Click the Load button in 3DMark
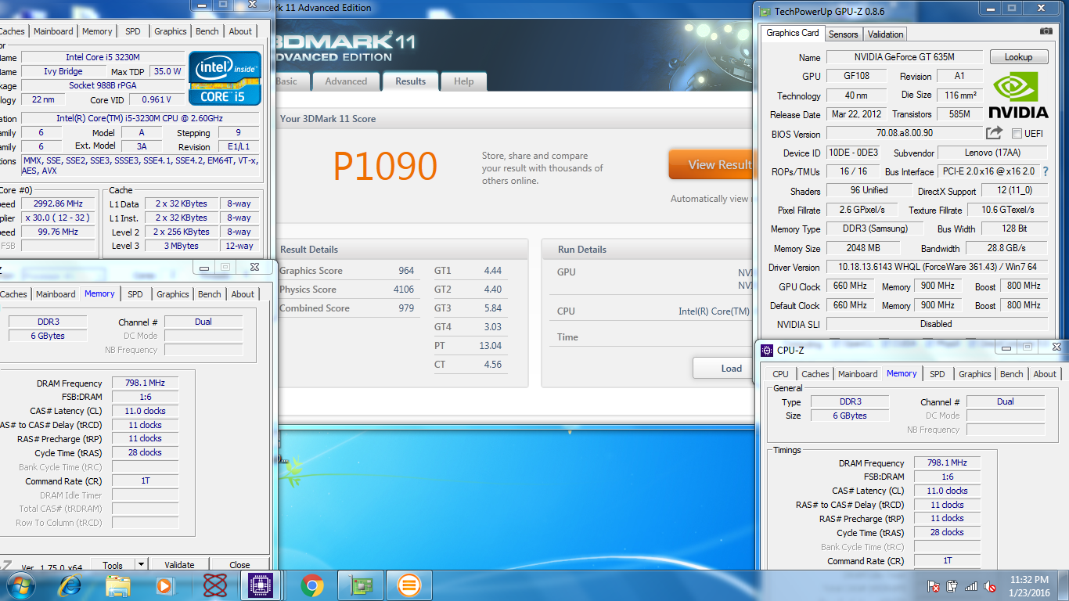 click(x=723, y=368)
